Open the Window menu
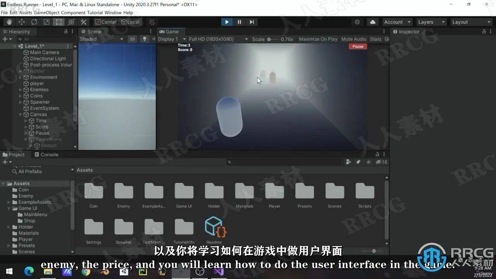The image size is (496, 279). click(x=113, y=12)
